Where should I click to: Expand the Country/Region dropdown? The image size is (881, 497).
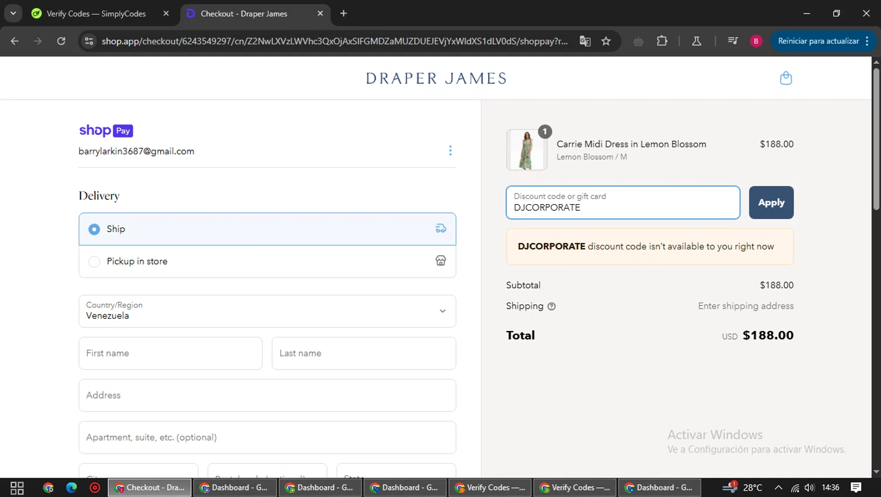[x=267, y=311]
